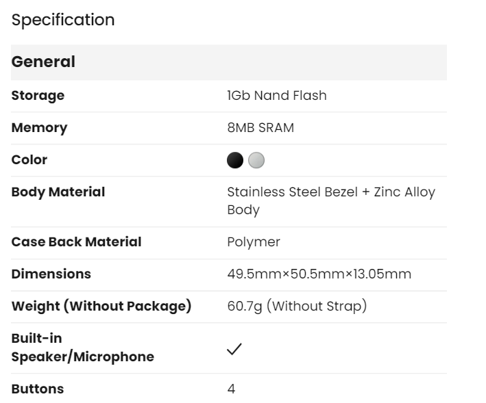Click the Built-in Speaker/Microphone checkmark icon

[234, 349]
